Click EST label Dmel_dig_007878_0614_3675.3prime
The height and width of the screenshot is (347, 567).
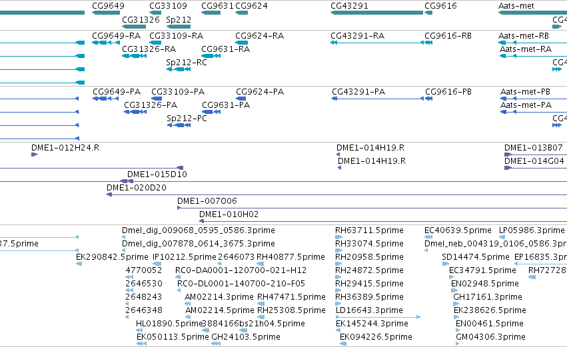199,244
